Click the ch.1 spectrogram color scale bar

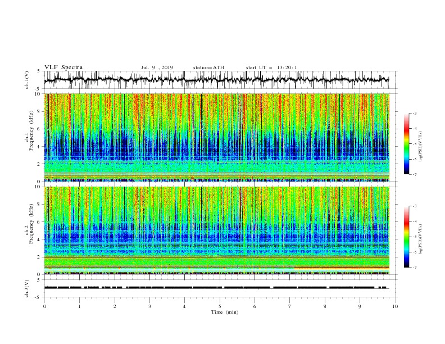406,144
